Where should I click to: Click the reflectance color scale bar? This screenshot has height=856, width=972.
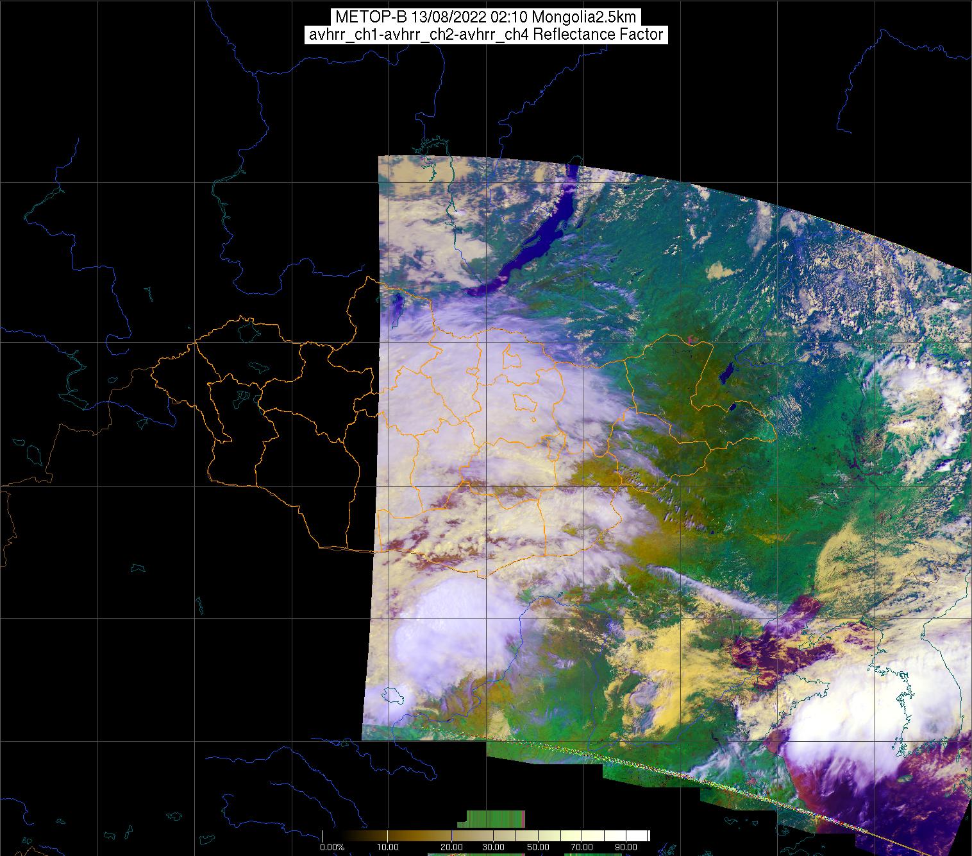click(x=486, y=835)
